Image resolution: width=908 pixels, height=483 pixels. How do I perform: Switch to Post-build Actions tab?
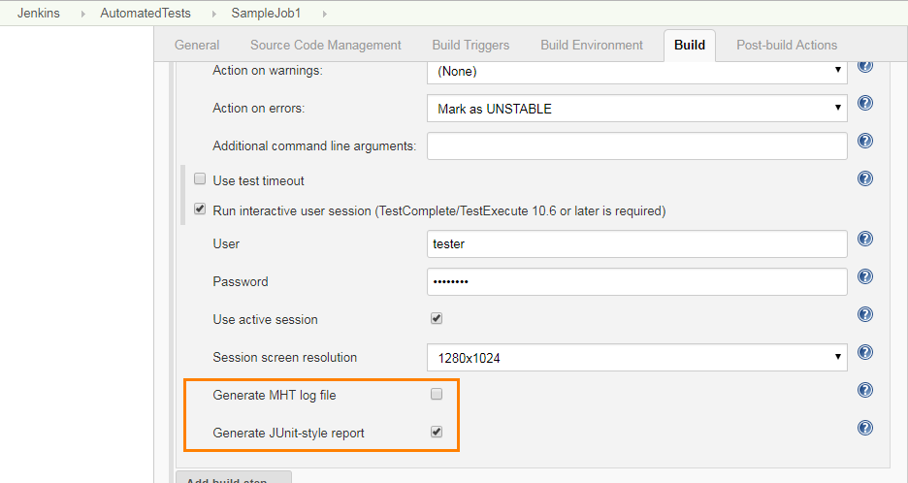[787, 46]
